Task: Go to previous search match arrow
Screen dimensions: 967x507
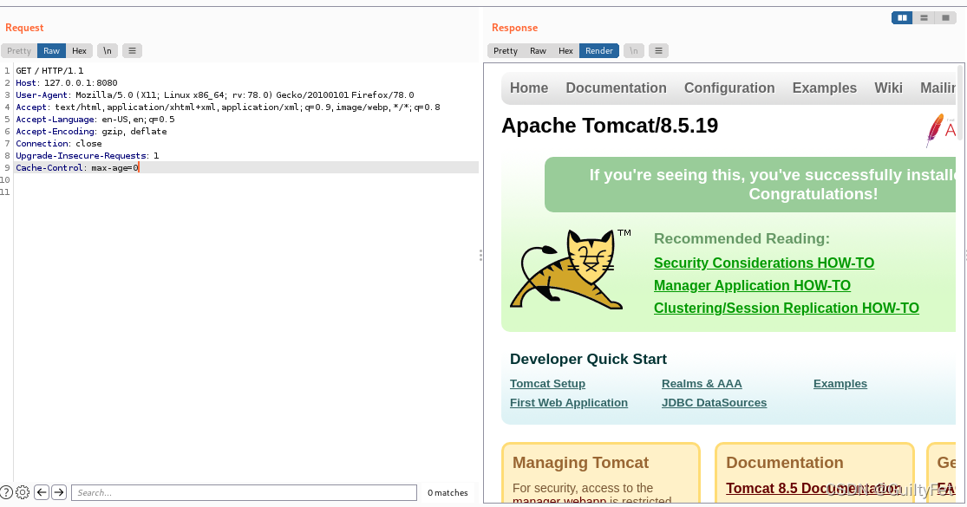Action: [x=42, y=492]
